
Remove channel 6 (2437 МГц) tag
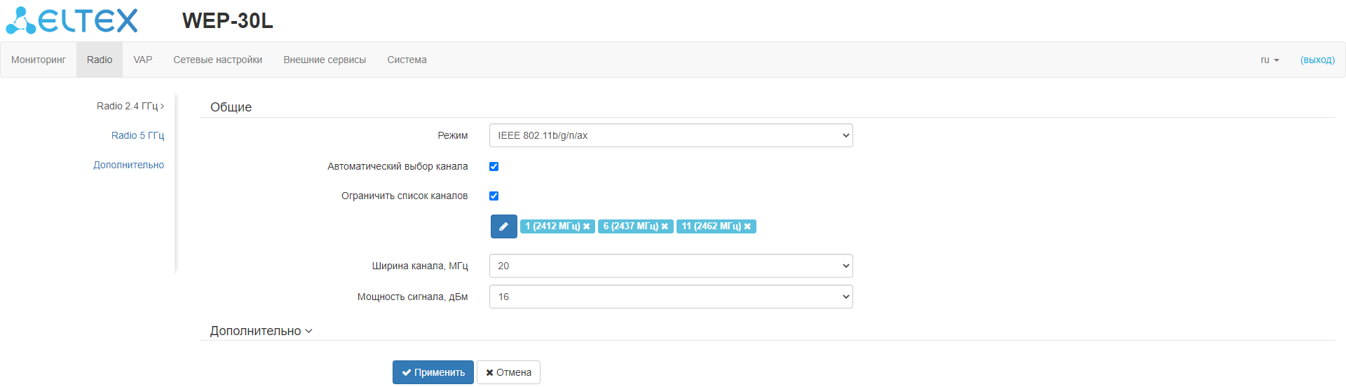(665, 226)
